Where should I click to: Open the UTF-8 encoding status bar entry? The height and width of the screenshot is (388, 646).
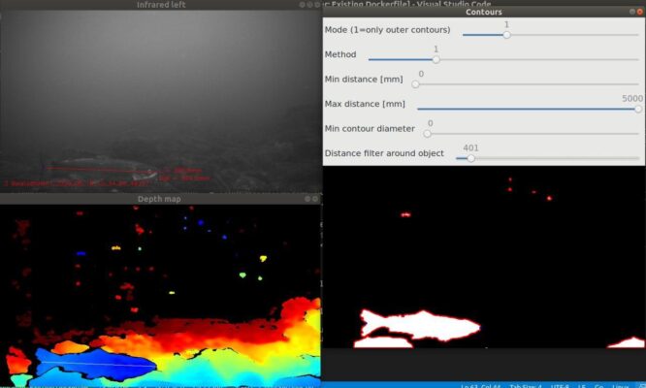click(x=560, y=386)
